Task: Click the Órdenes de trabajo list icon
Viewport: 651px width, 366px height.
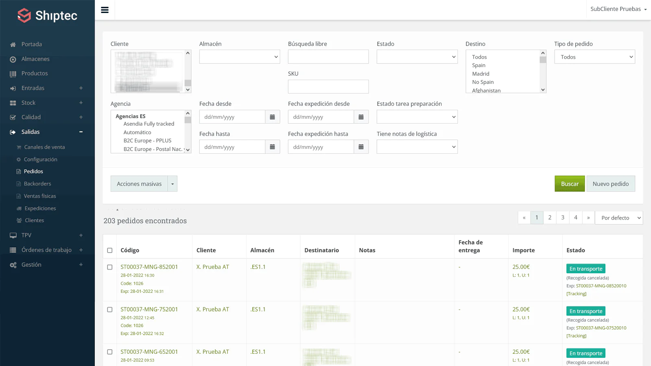Action: click(x=13, y=250)
